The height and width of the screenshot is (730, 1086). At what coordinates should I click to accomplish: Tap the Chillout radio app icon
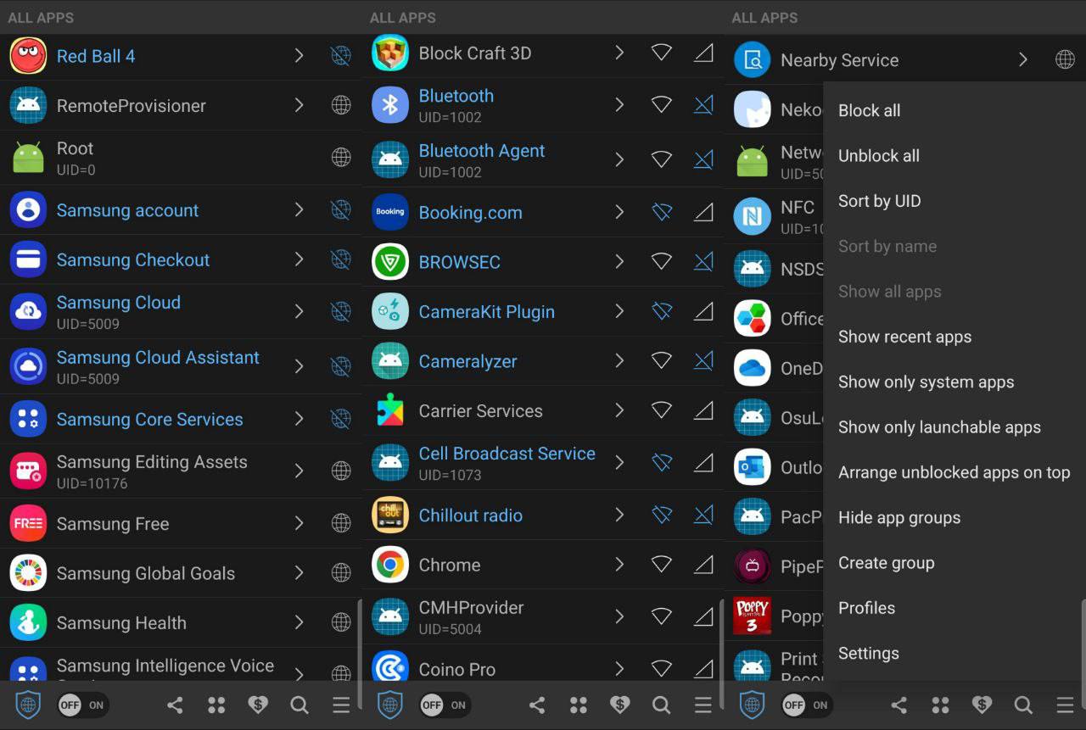point(390,515)
